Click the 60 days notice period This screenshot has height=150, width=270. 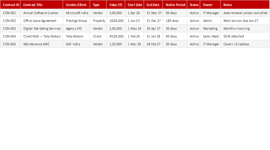coord(175,36)
